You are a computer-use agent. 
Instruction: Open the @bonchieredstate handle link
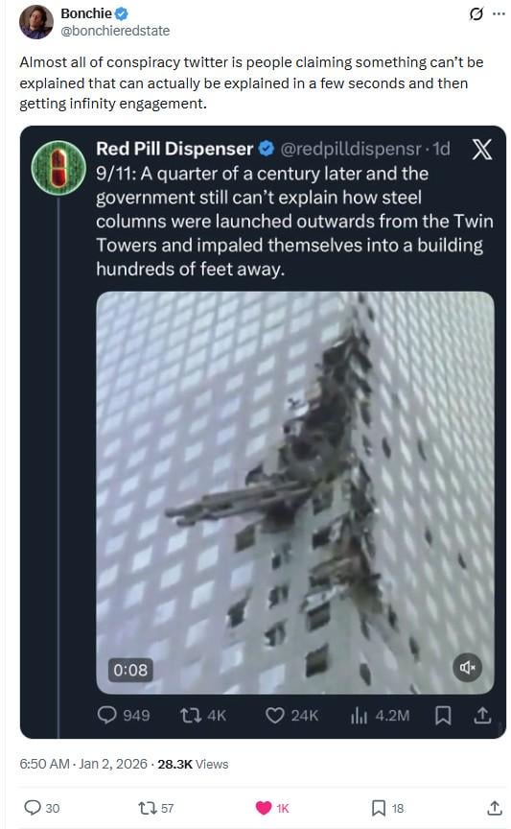(115, 31)
